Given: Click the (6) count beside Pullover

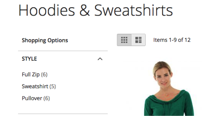Looking at the screenshot, I should pos(47,98).
